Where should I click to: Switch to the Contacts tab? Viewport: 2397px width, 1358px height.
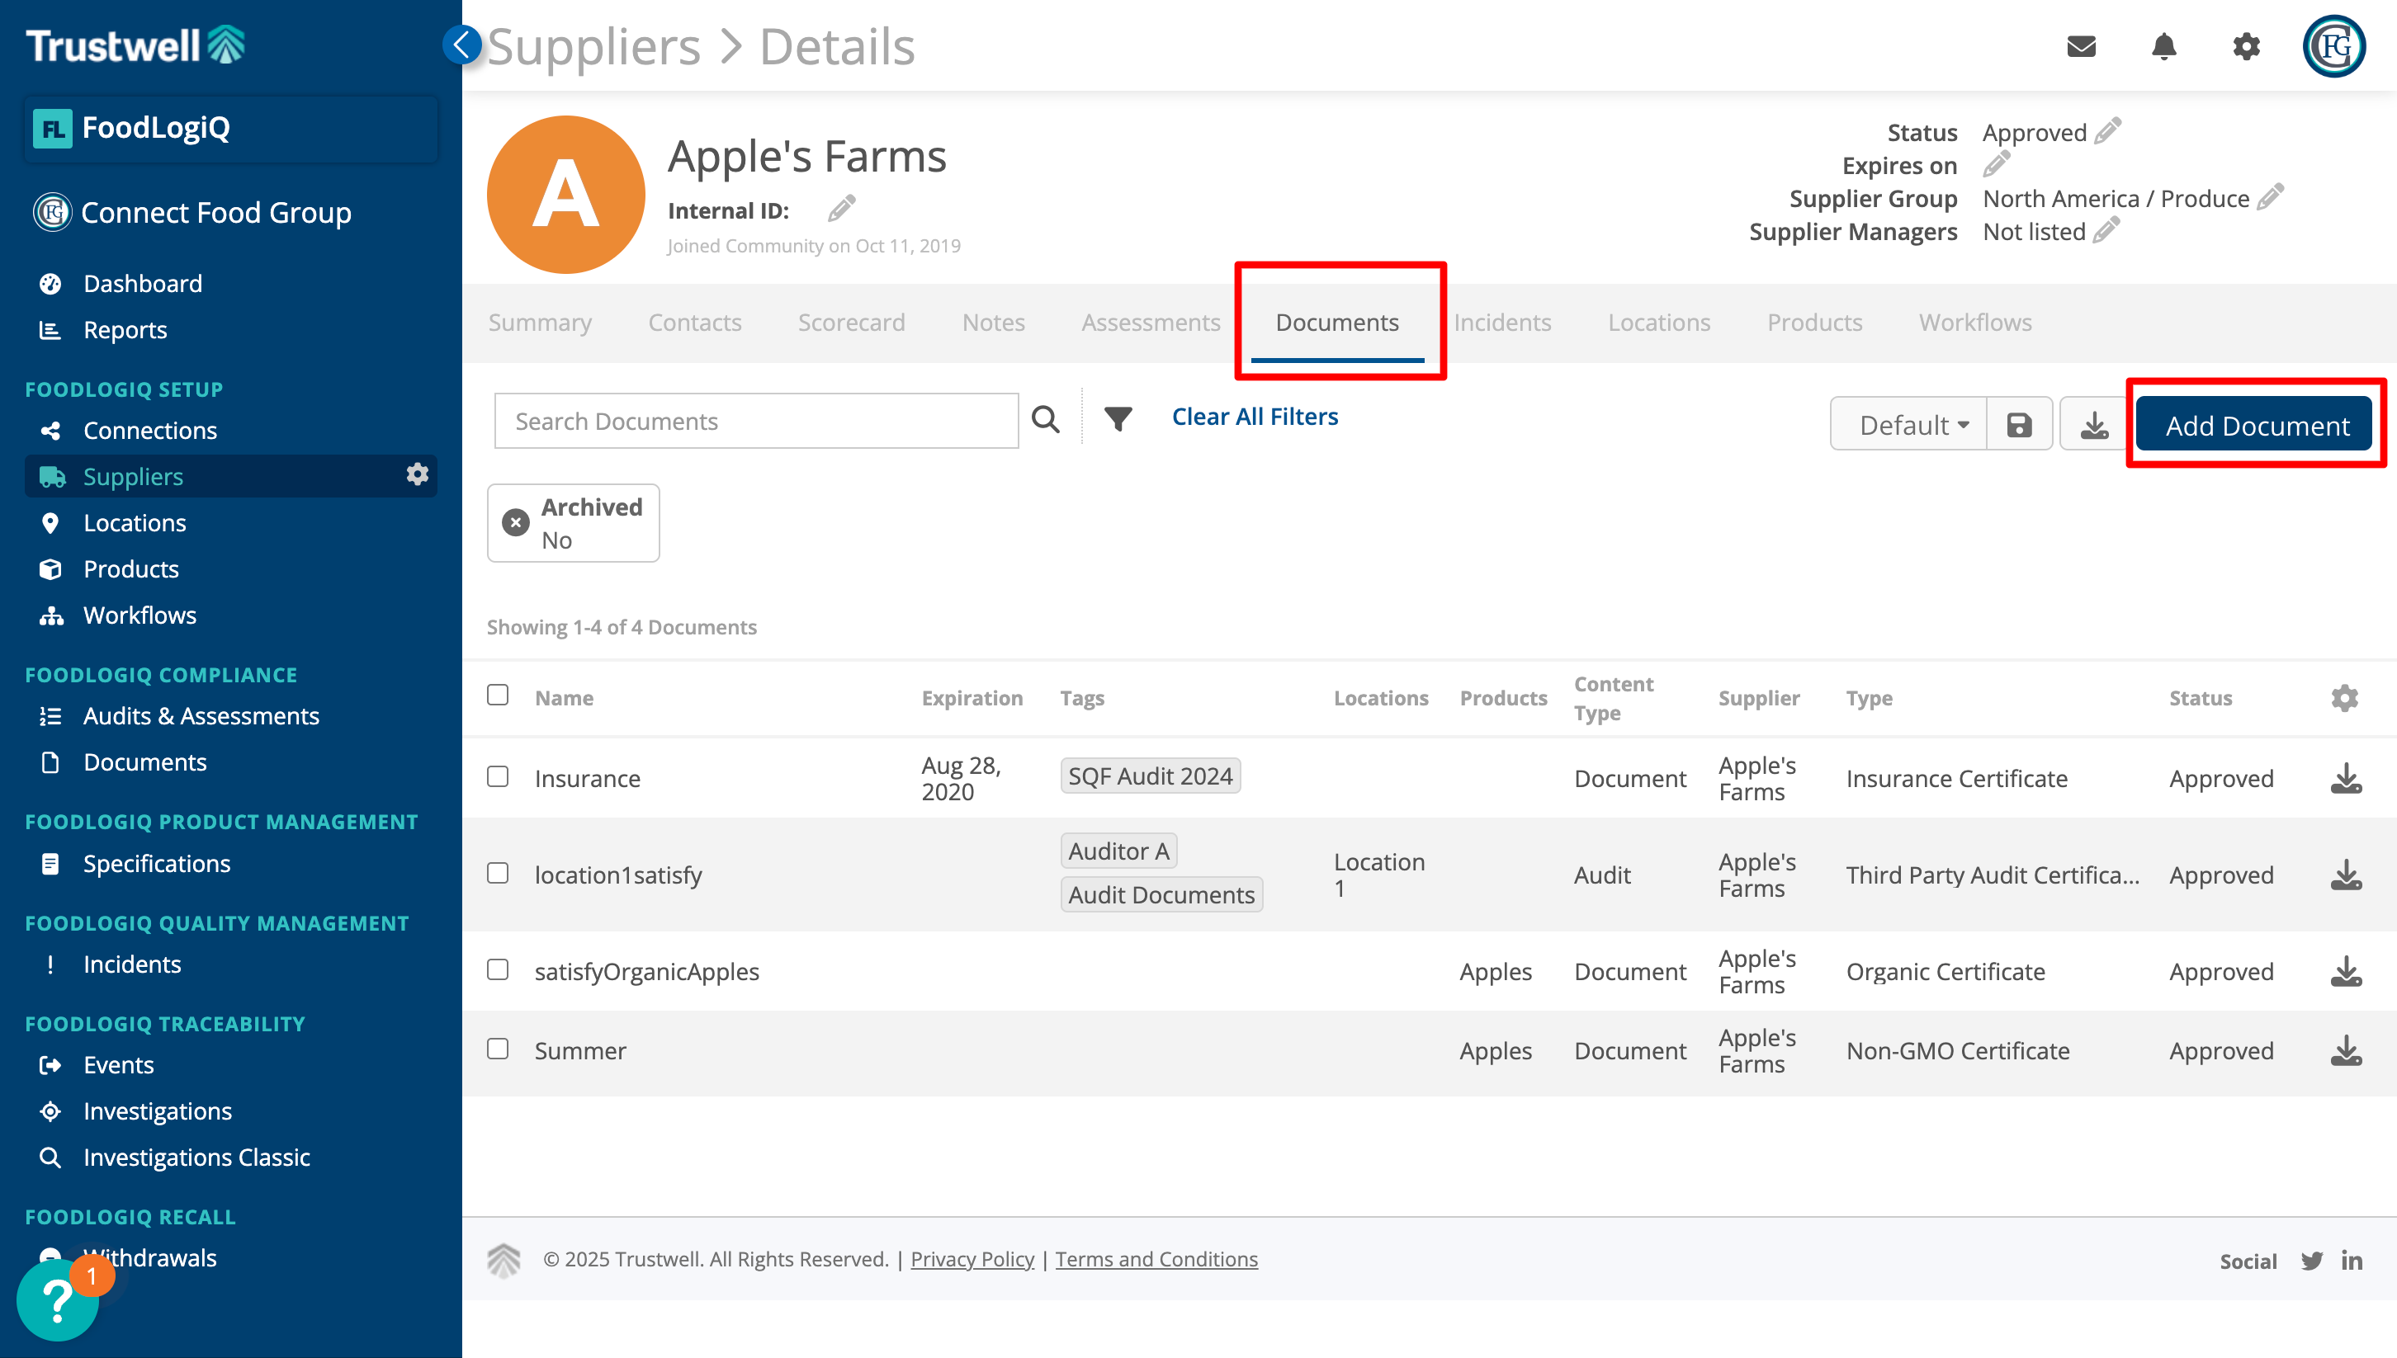pyautogui.click(x=694, y=323)
